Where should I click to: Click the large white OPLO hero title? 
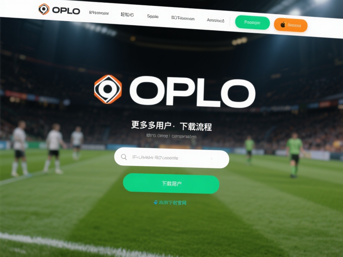(x=192, y=92)
